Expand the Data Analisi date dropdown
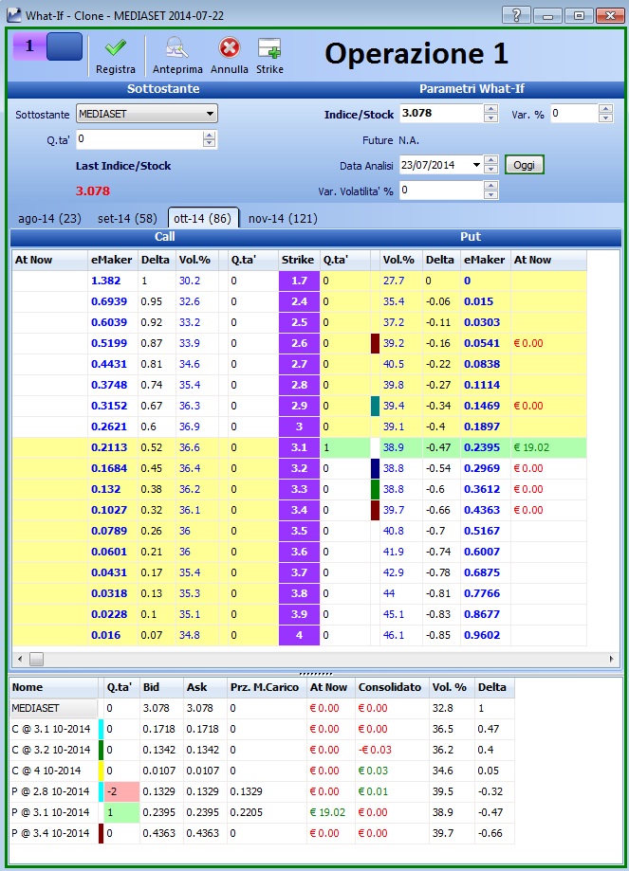The height and width of the screenshot is (871, 629). (476, 165)
